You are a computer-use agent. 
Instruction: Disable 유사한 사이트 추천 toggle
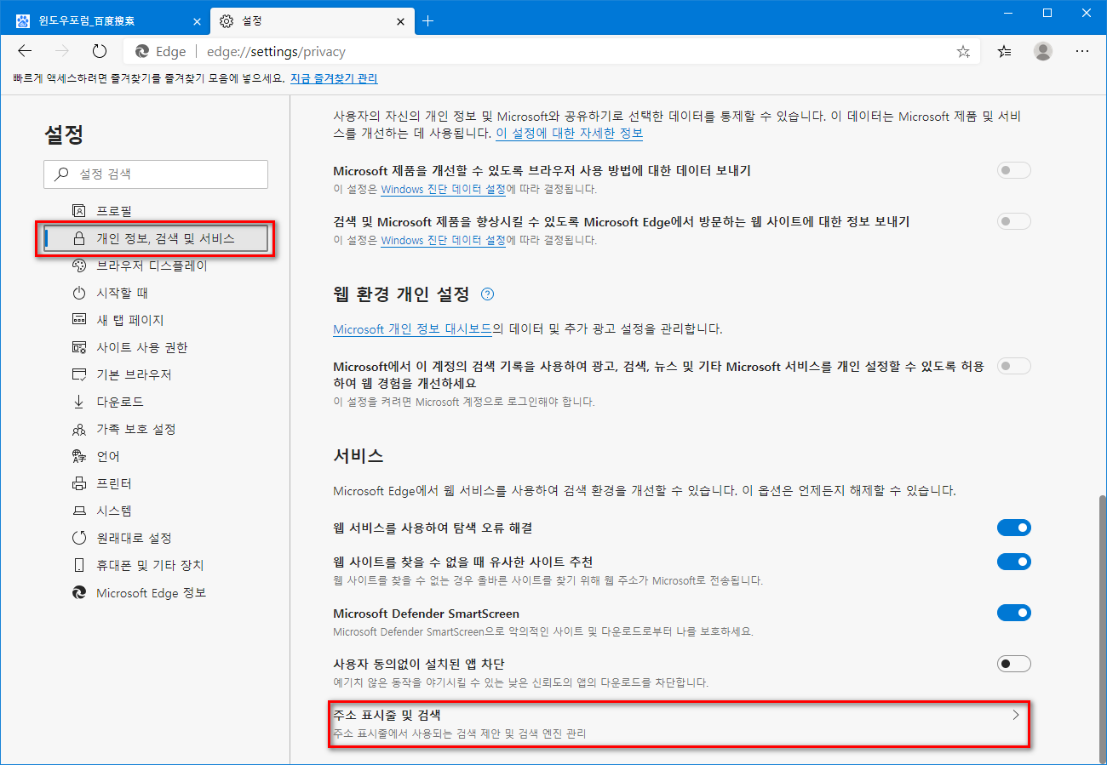point(1013,562)
